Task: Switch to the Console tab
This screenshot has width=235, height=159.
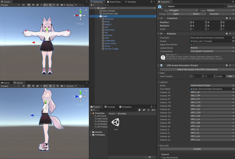Action: point(110,107)
